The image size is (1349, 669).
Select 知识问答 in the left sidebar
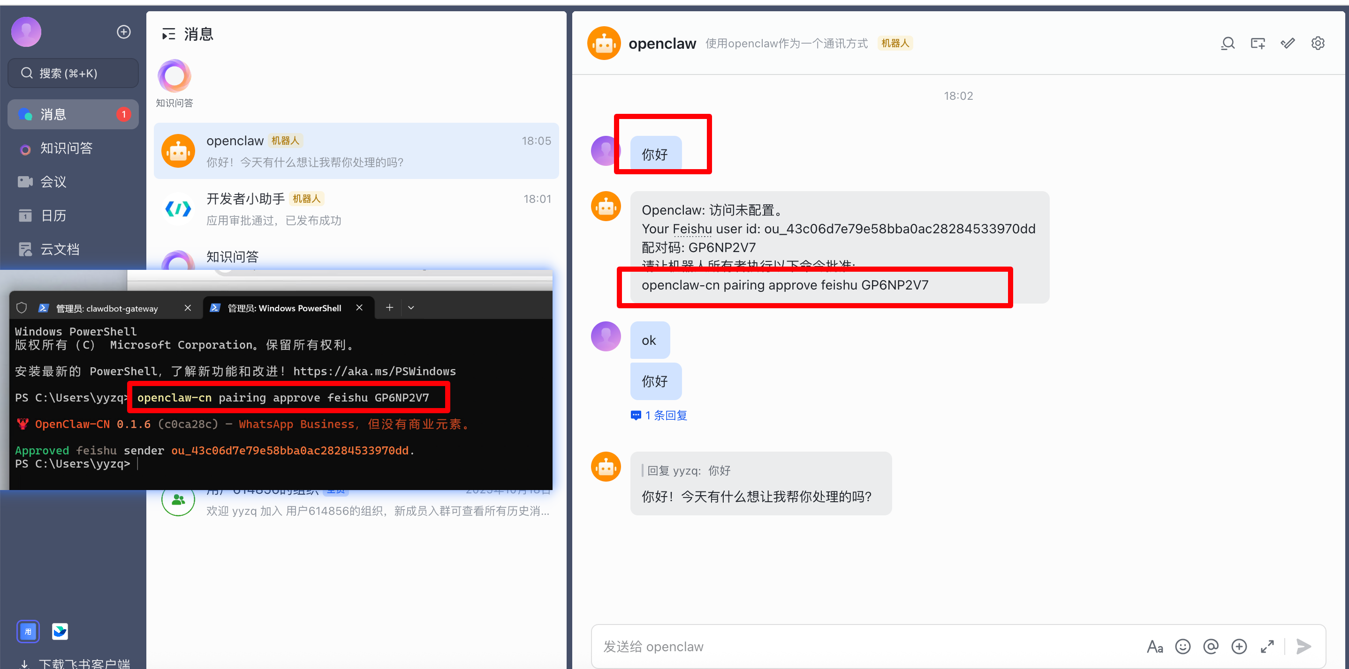coord(66,149)
